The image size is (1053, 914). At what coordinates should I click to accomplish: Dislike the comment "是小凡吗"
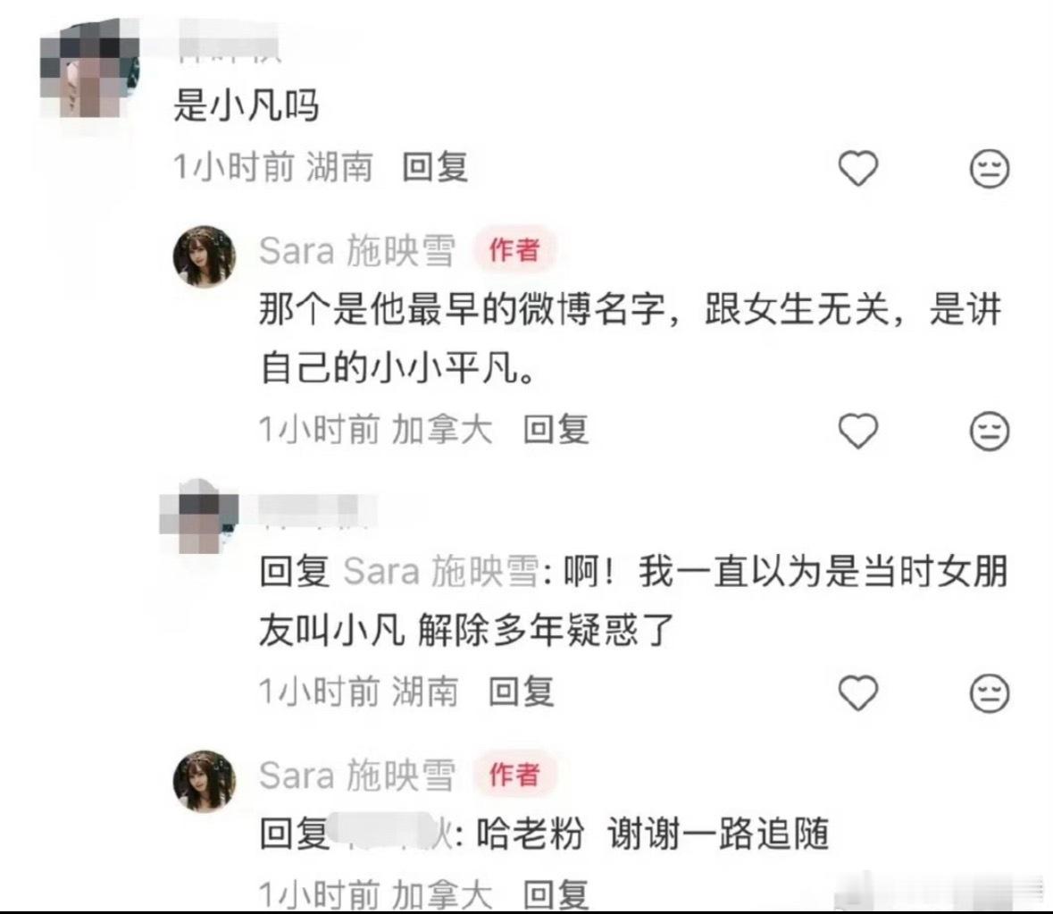[x=990, y=169]
